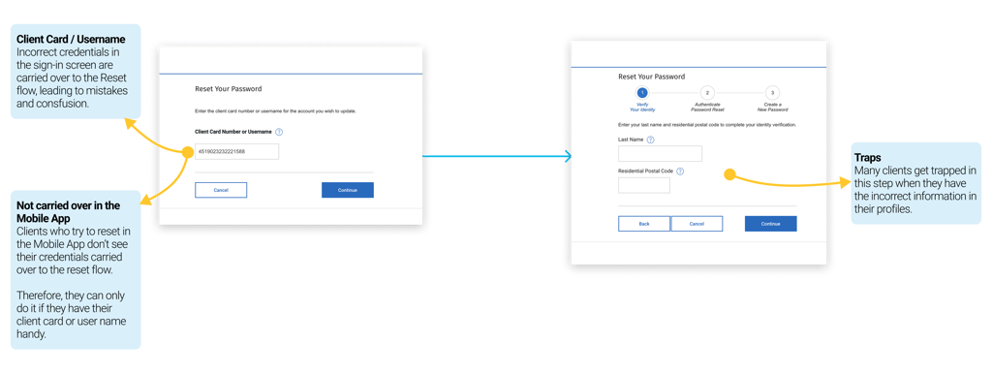Click help icon beside Client Card Number or Username
The image size is (992, 374).
(279, 133)
